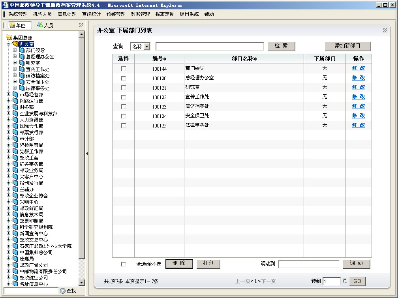Click the folder icon beside 市场经营部
This screenshot has height=298, width=398.
pyautogui.click(x=15, y=94)
